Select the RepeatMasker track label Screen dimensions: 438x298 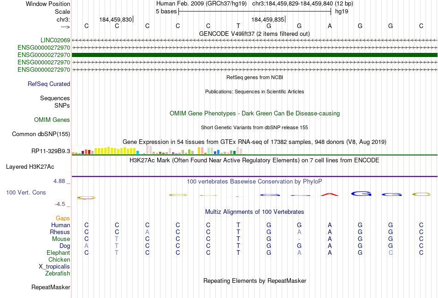click(51, 287)
